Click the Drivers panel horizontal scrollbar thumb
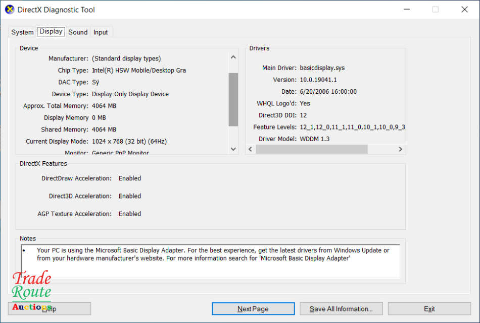The image size is (480, 323). pos(311,149)
